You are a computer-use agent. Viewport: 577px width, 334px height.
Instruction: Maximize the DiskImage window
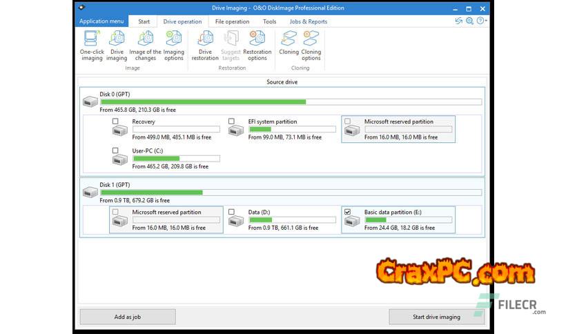click(x=469, y=8)
